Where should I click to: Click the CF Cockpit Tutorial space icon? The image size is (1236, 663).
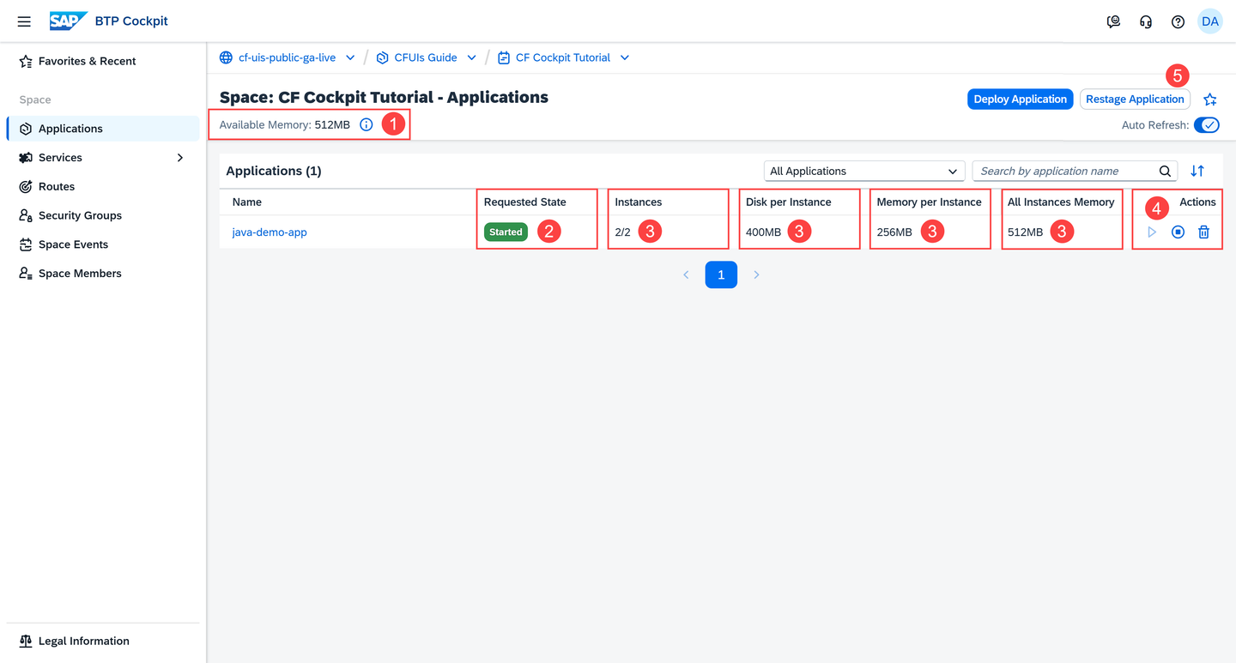504,57
